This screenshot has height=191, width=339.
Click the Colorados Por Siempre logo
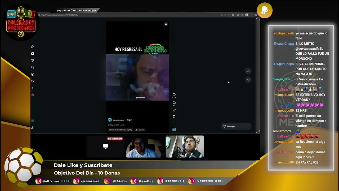pos(21,22)
